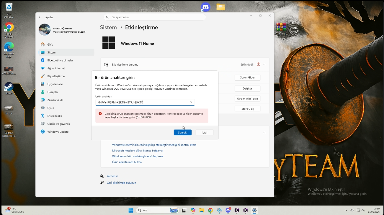The image size is (384, 215).
Task: Click the 'Etkin değil' status text
Action: (247, 65)
